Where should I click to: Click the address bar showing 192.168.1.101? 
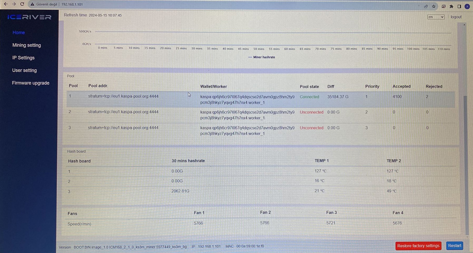tap(72, 4)
